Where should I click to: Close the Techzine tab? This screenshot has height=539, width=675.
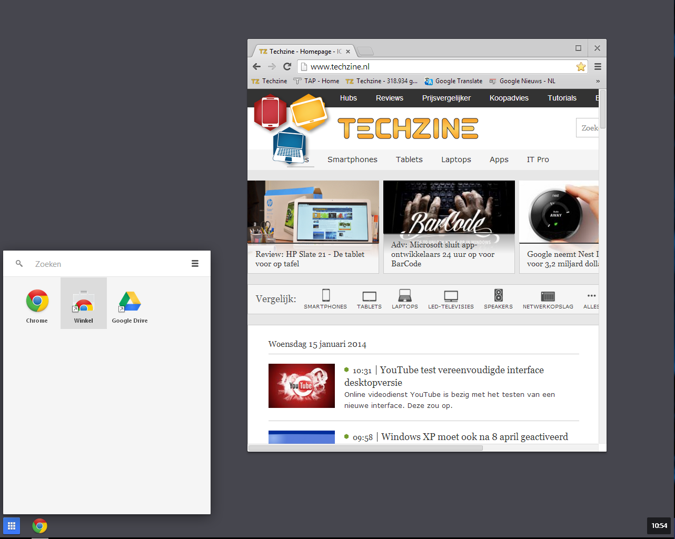pyautogui.click(x=348, y=52)
